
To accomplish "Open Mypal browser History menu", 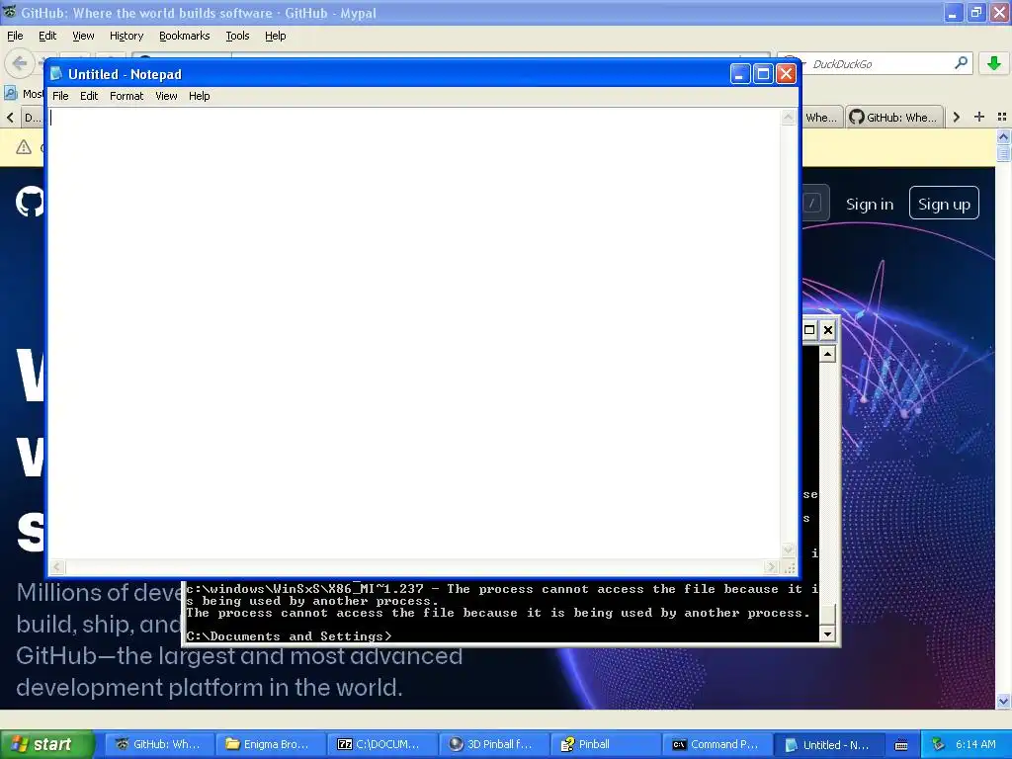I will tap(126, 37).
